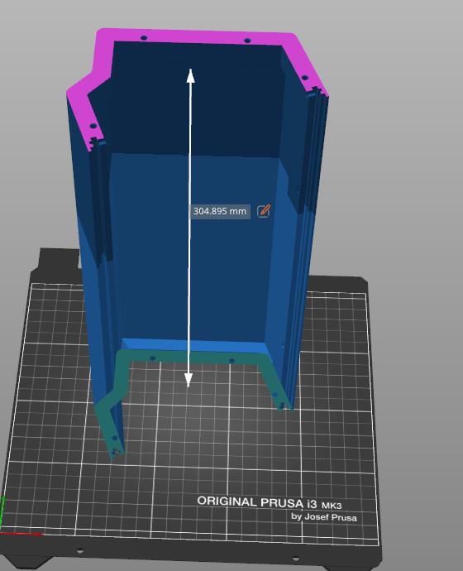
Task: Pick the screw hole on the magenta left edge
Action: [x=93, y=126]
